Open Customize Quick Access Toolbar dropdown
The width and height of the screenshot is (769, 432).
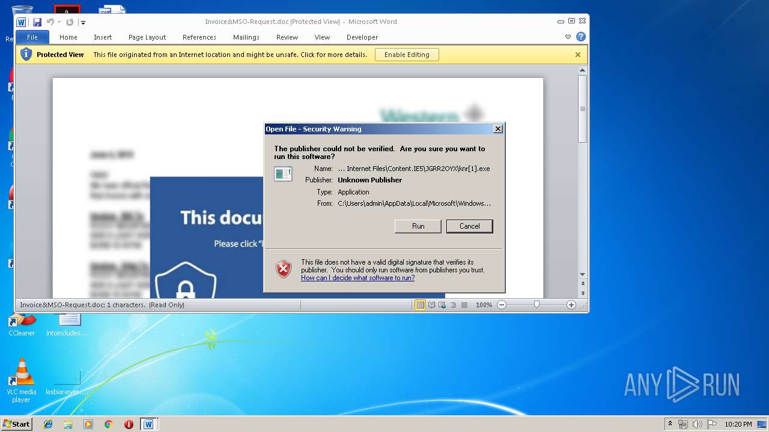click(84, 23)
